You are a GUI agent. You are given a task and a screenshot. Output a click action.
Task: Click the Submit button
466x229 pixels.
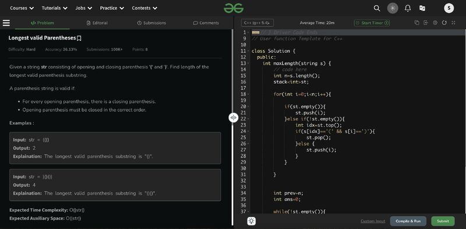pyautogui.click(x=443, y=221)
